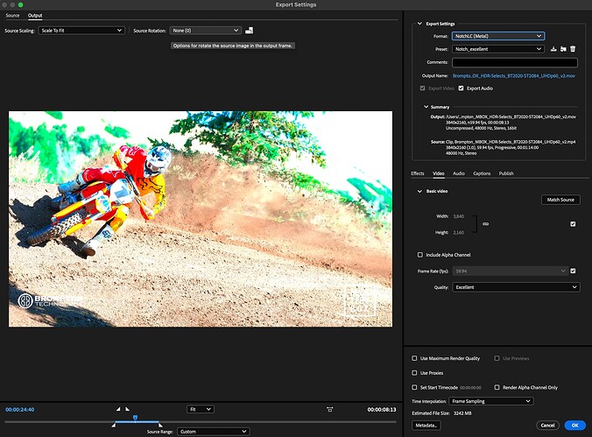Viewport: 592px width, 437px height.
Task: Enable Use Proxies checkbox
Action: click(414, 373)
